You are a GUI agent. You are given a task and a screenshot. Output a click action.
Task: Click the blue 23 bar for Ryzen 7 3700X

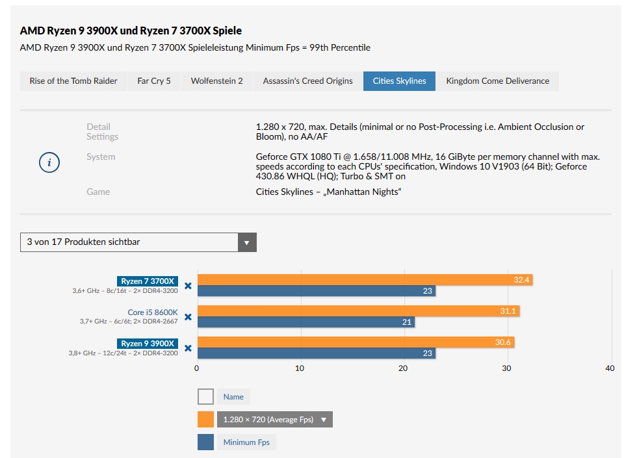pos(317,291)
